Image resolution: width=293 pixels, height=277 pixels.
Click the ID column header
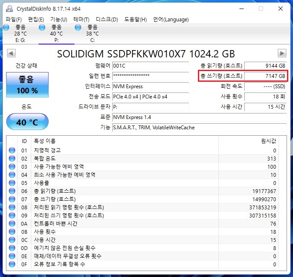click(x=24, y=141)
